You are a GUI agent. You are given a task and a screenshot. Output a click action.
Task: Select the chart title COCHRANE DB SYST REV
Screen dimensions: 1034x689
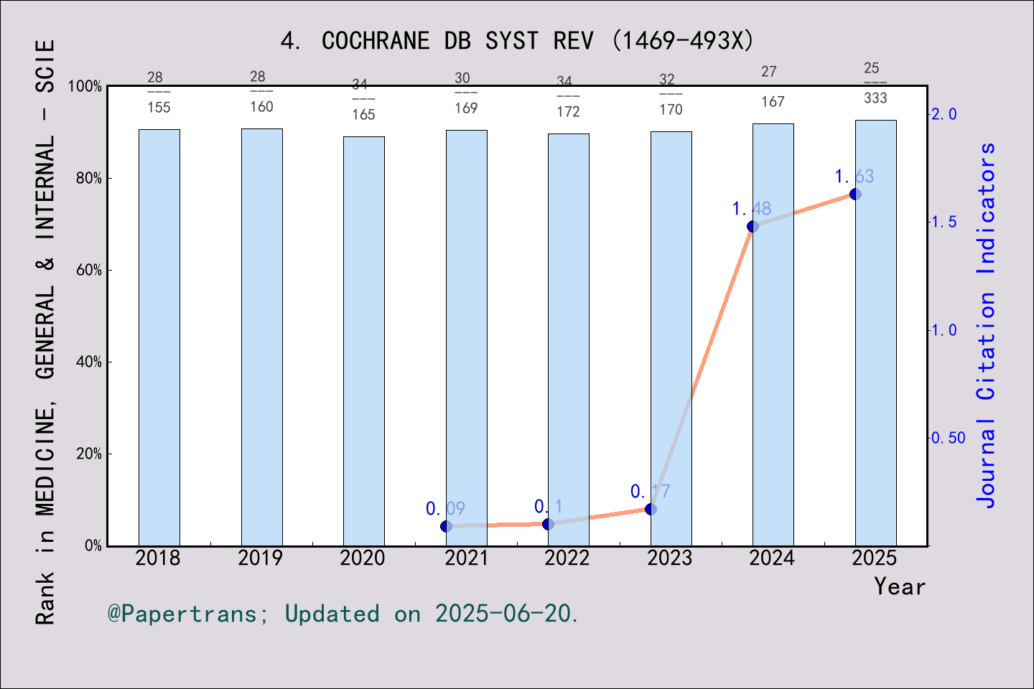click(x=518, y=41)
